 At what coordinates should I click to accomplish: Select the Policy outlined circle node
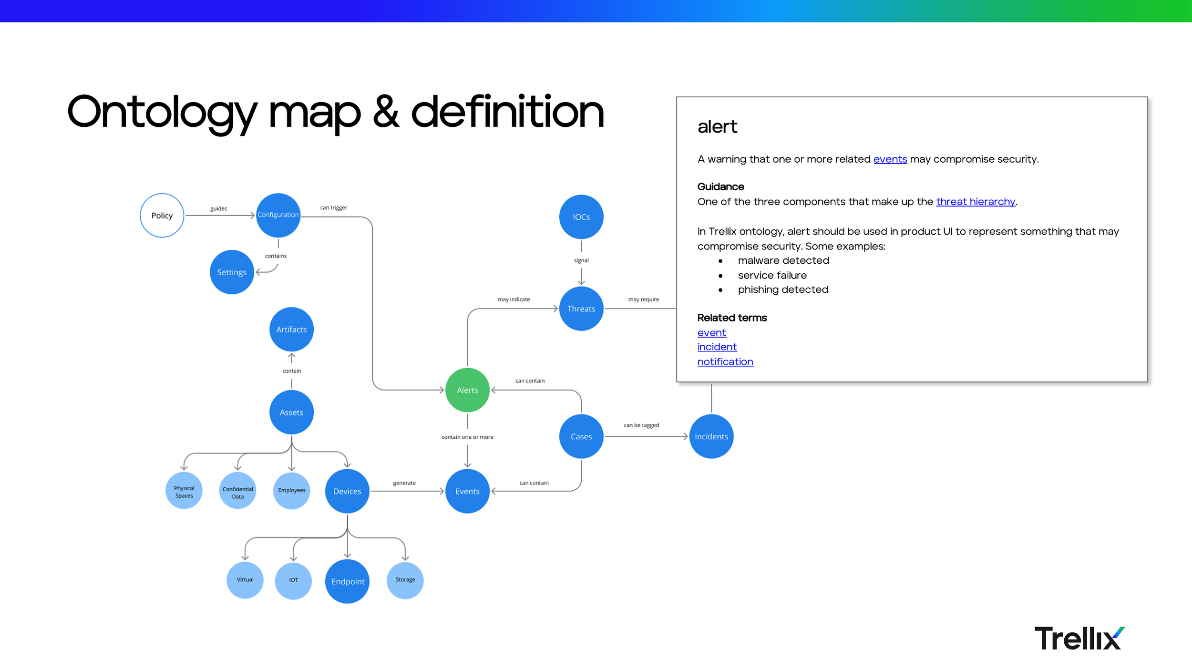pos(162,216)
